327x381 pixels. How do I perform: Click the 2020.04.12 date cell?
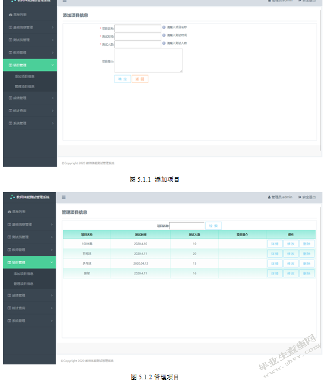coord(140,264)
